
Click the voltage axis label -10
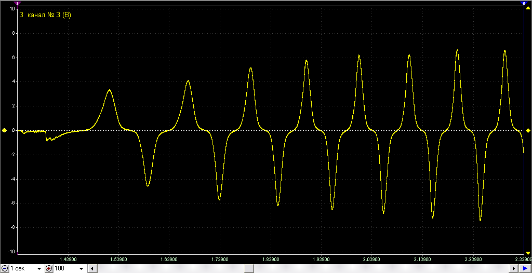click(x=11, y=252)
